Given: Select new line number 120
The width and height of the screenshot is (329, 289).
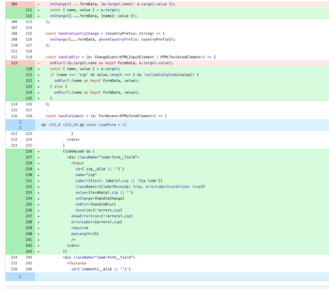Looking at the screenshot, I should (x=29, y=68).
